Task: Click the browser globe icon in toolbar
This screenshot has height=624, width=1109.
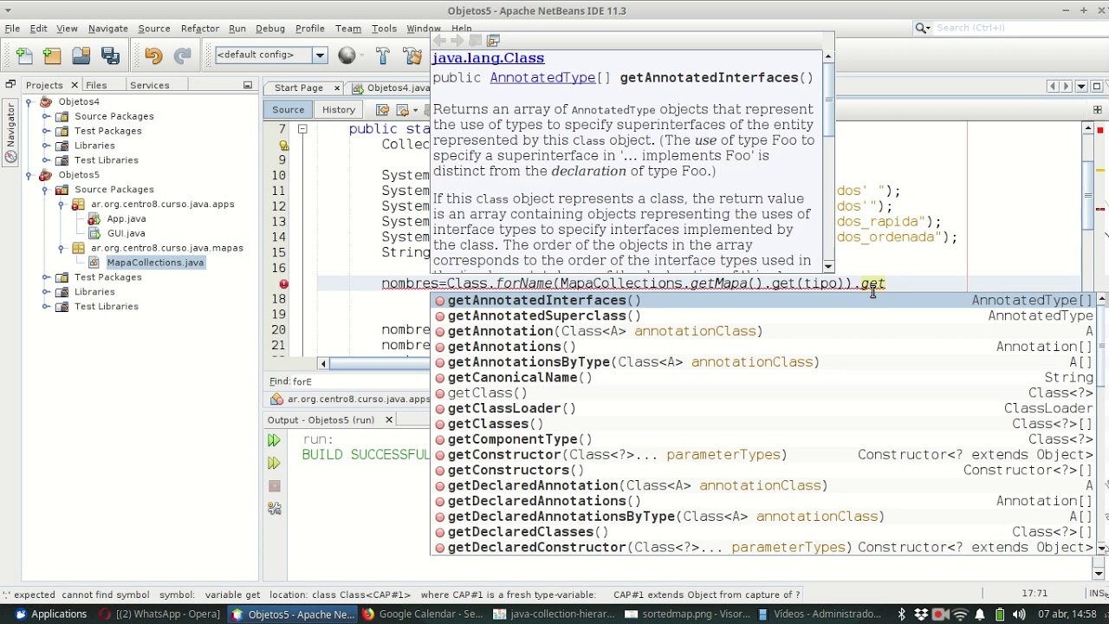Action: [x=347, y=55]
